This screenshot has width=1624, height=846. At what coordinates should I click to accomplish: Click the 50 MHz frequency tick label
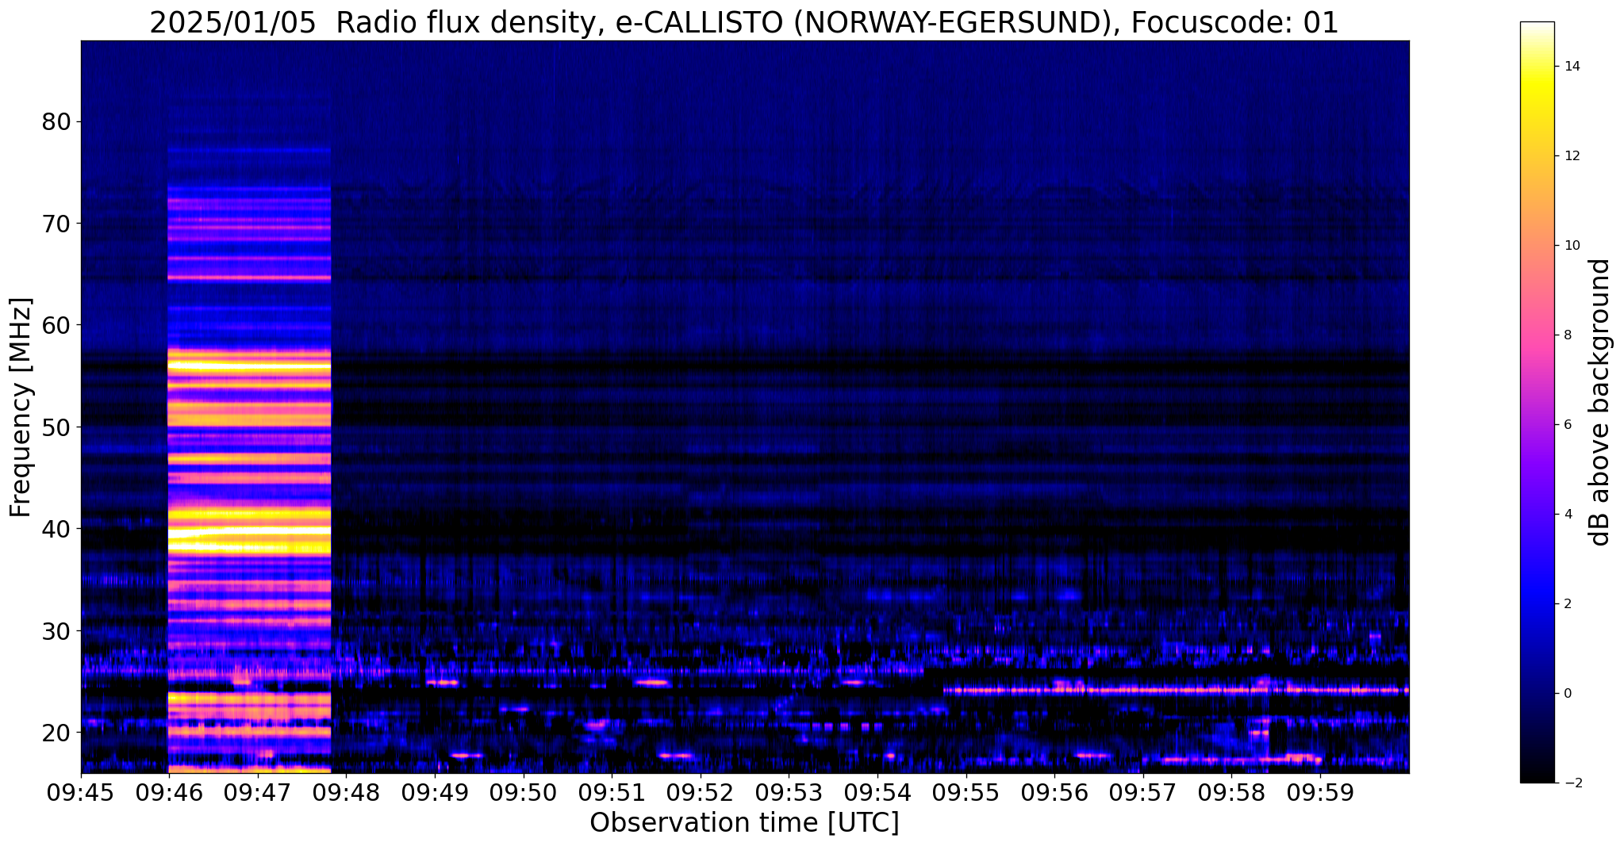56,427
